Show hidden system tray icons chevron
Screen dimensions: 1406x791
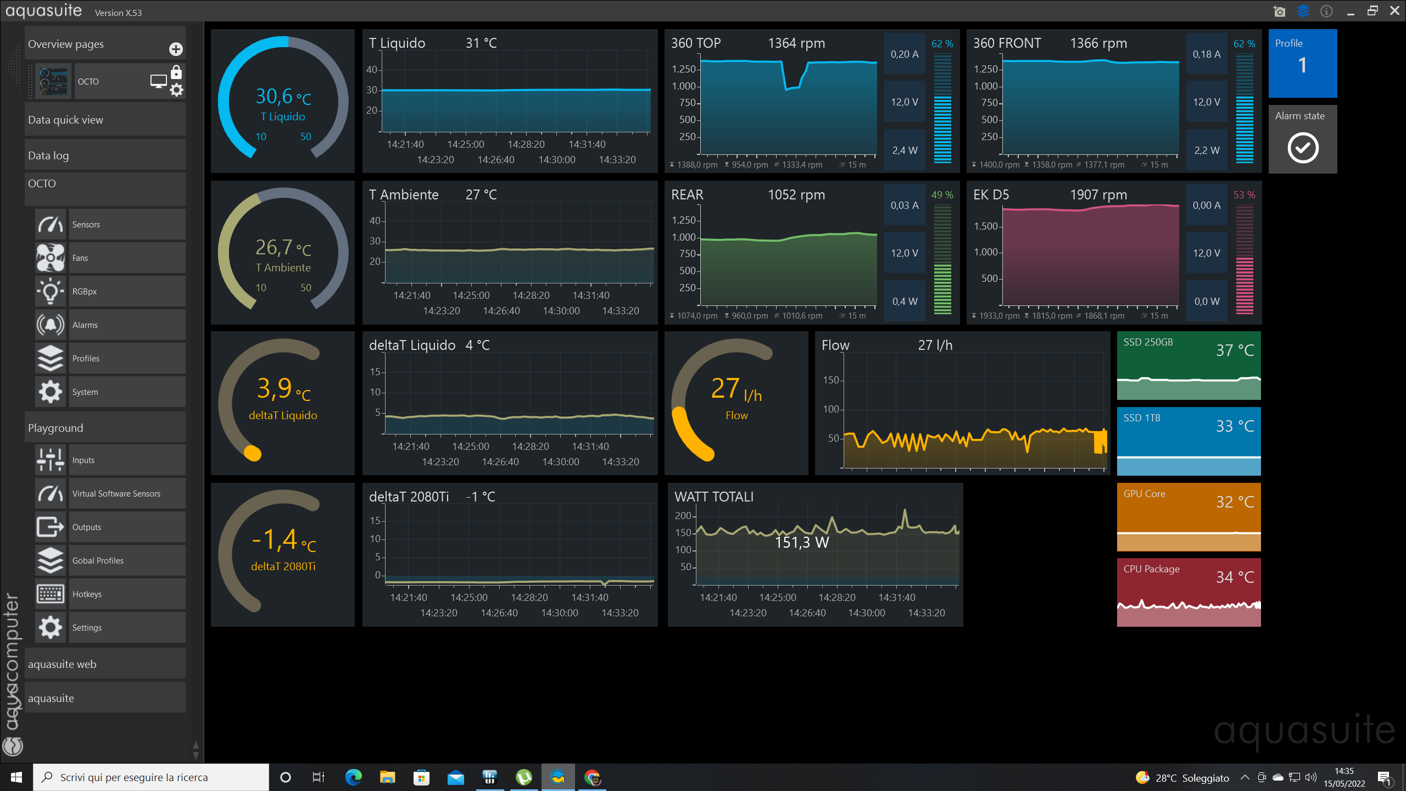point(1245,777)
